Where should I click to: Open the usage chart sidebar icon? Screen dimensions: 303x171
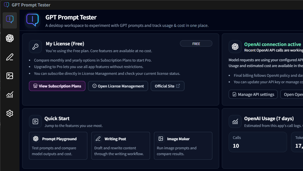tap(10, 95)
